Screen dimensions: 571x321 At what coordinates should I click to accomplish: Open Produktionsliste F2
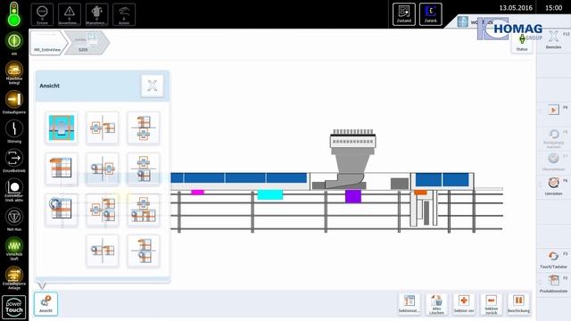(x=553, y=284)
